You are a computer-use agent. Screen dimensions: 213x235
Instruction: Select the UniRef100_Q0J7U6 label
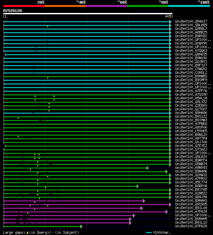191,142
